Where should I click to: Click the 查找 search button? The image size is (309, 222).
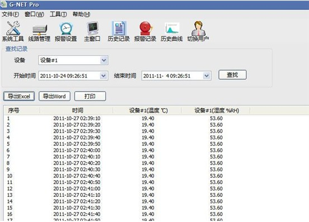[232, 75]
